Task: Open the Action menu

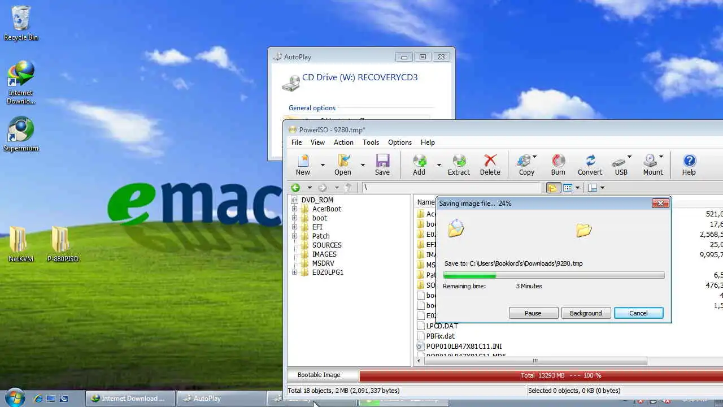Action: click(343, 142)
